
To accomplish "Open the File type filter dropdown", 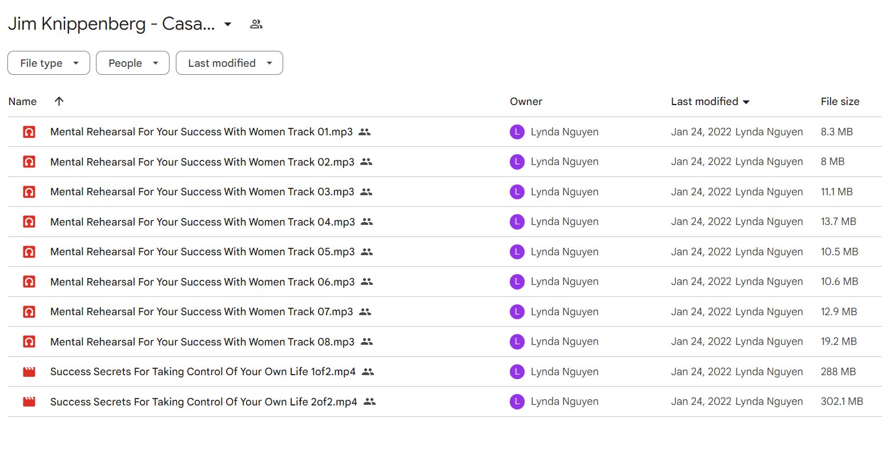I will [x=49, y=63].
